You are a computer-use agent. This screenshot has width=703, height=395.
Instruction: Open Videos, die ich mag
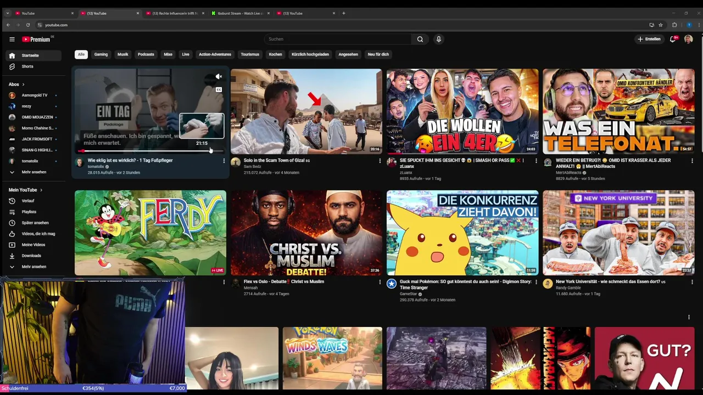pos(34,234)
